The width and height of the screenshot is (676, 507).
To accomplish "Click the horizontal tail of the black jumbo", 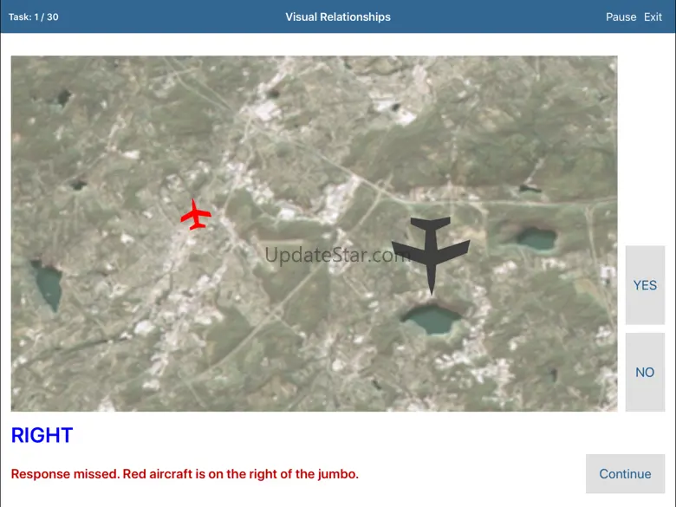I will [x=430, y=224].
